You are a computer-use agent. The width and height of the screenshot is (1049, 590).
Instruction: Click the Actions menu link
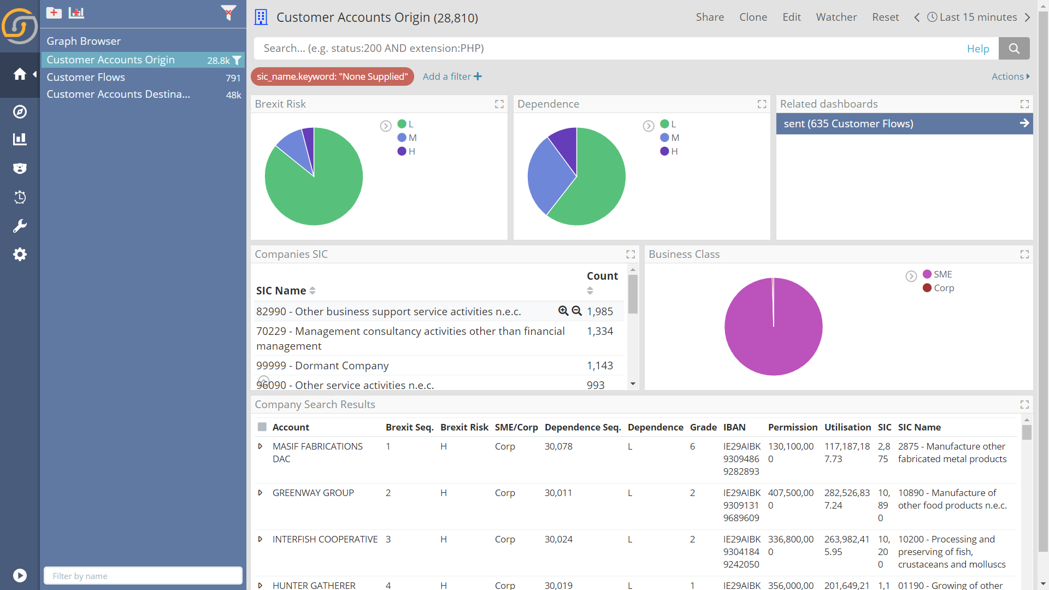pyautogui.click(x=1008, y=75)
